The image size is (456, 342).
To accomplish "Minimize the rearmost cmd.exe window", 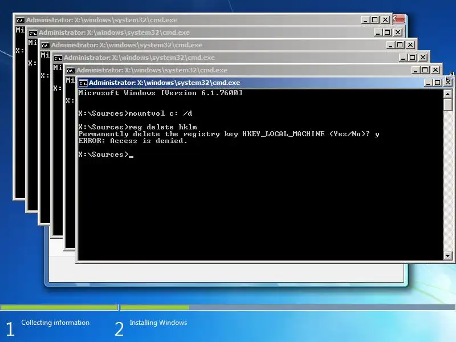I will tap(365, 20).
